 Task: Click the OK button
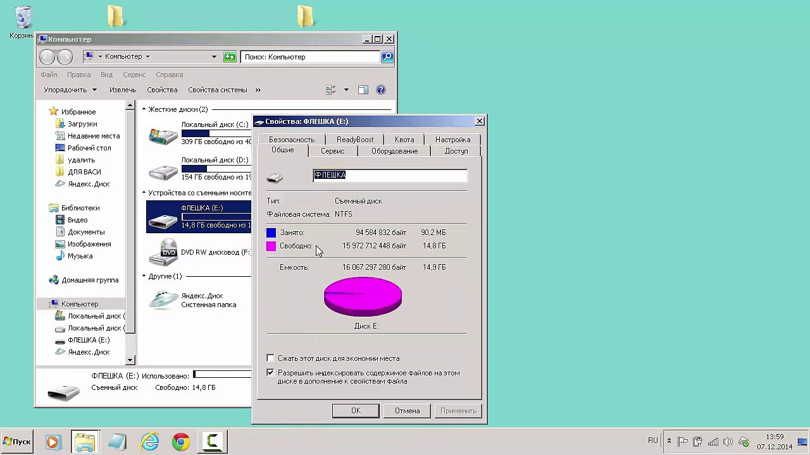(x=356, y=411)
